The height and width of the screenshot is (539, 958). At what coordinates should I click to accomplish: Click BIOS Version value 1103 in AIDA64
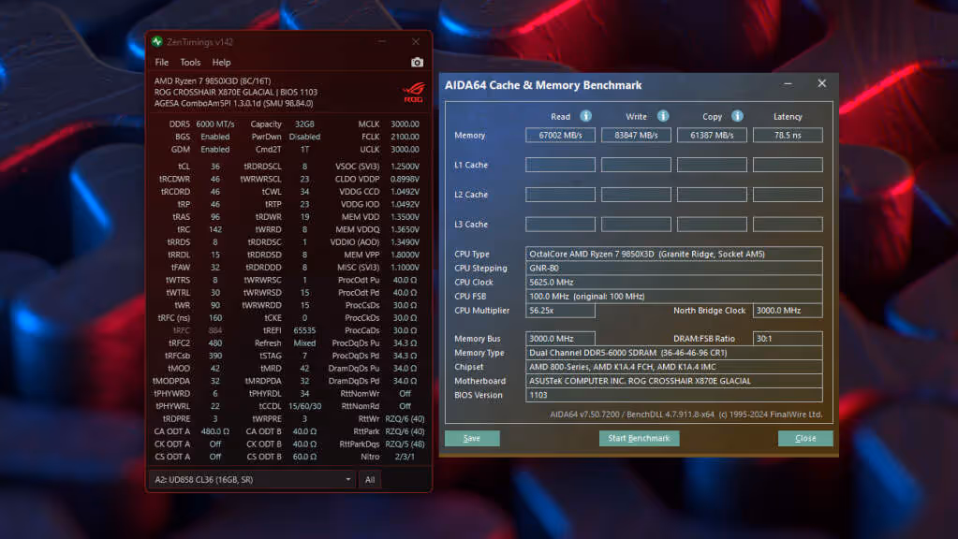click(x=674, y=395)
